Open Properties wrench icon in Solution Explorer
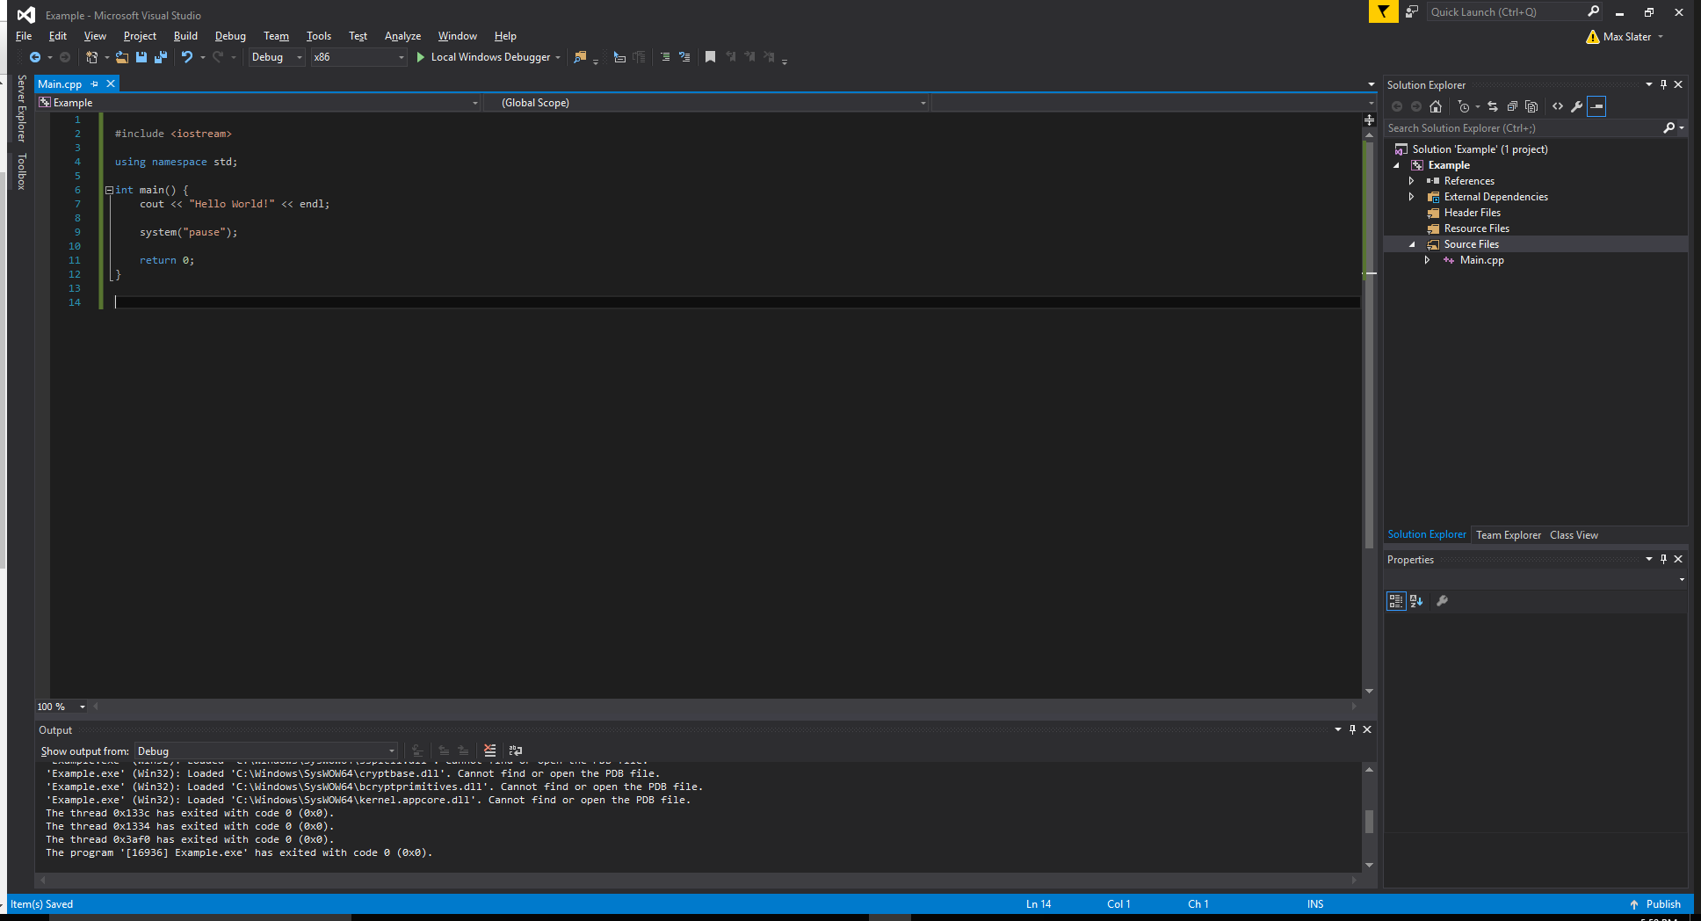The height and width of the screenshot is (921, 1701). [1577, 106]
